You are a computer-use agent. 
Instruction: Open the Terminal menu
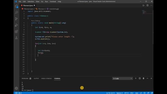tap(53, 2)
